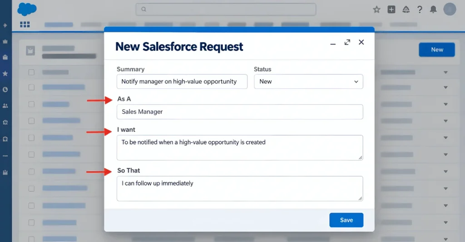Open the global actions plus icon
The height and width of the screenshot is (242, 465).
(391, 10)
